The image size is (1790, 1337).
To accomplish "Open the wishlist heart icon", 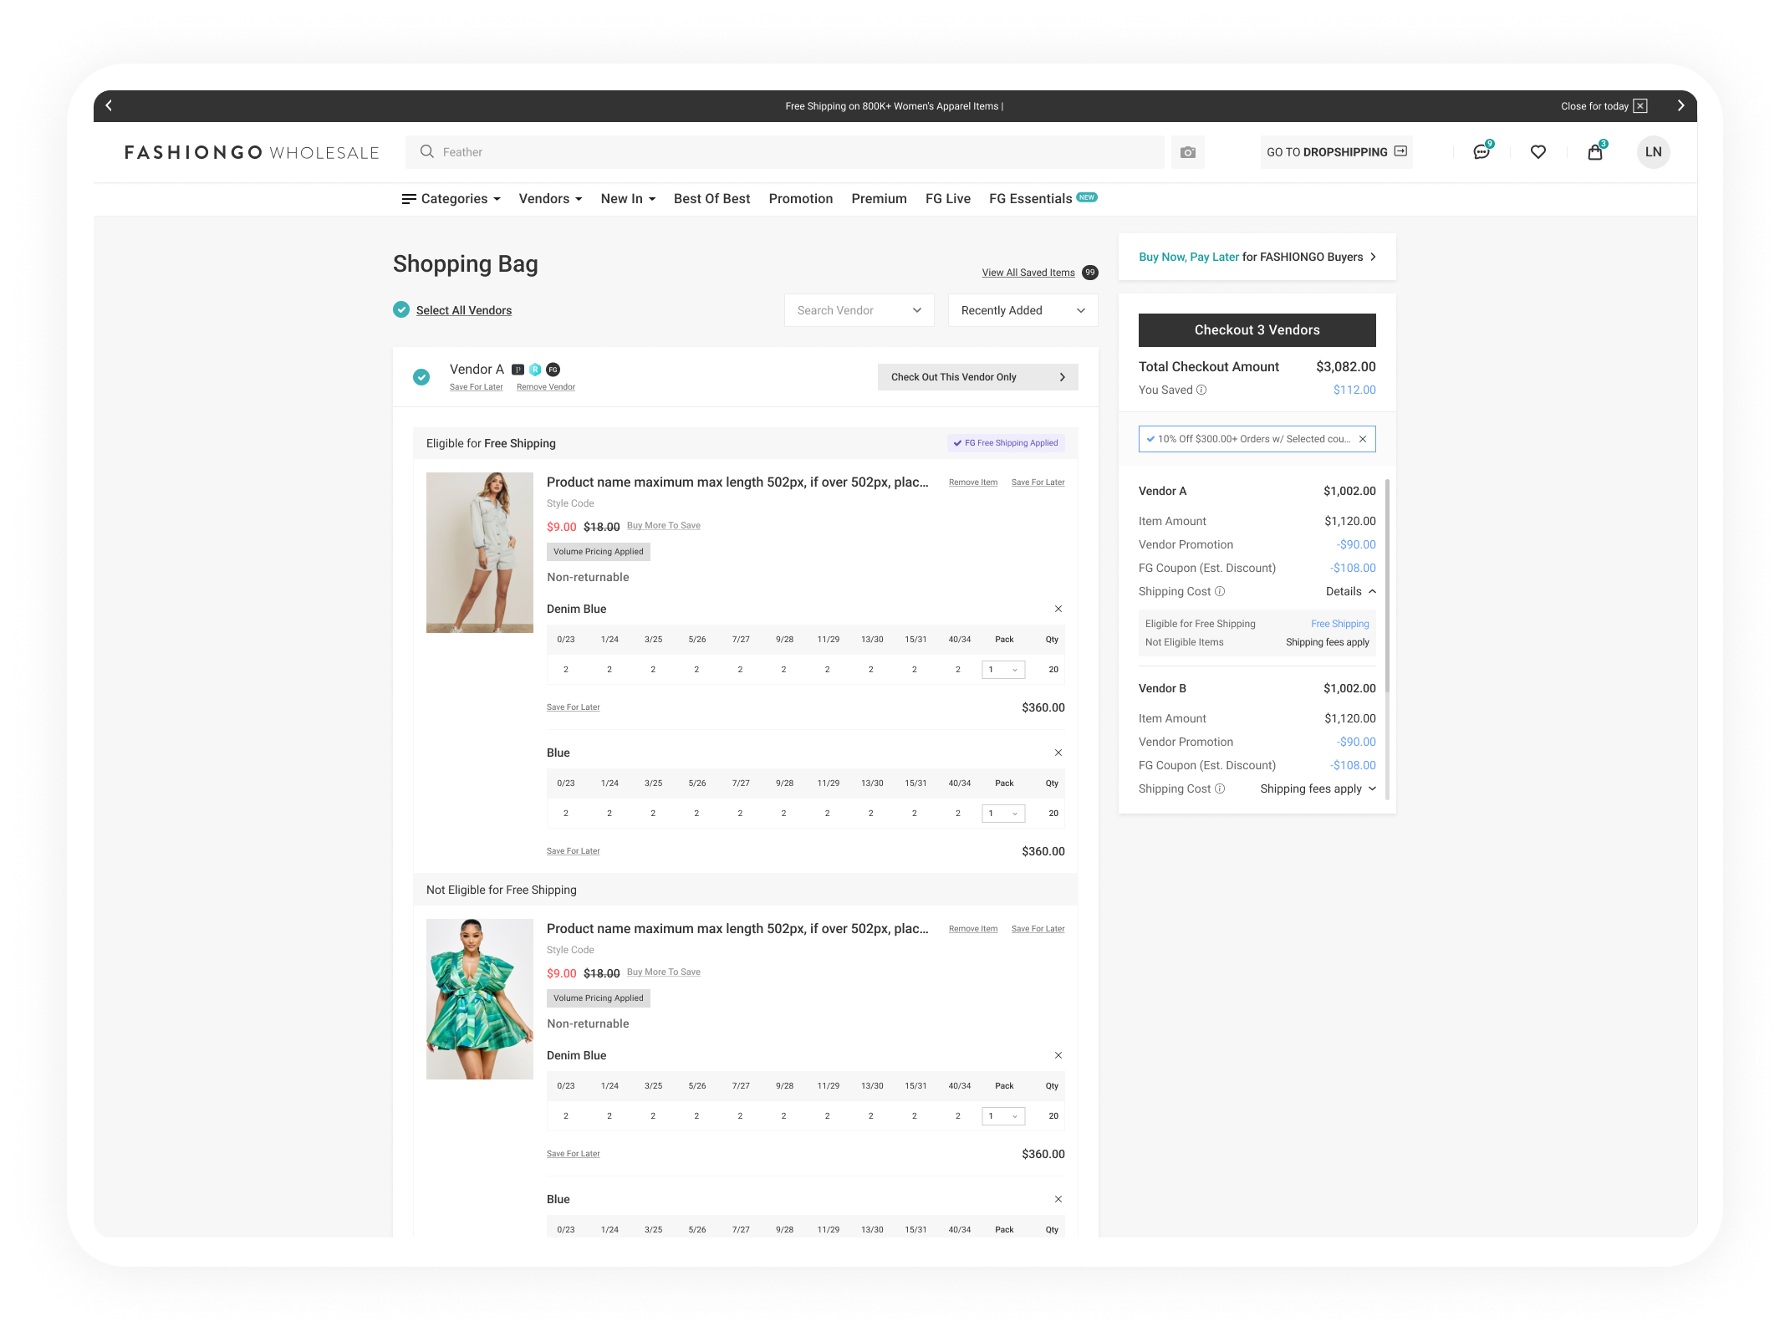I will pos(1538,152).
